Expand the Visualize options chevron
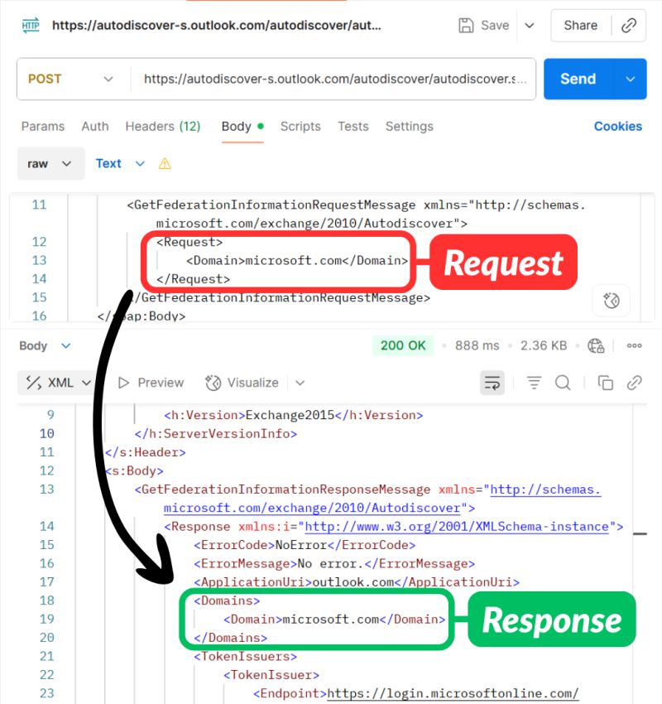This screenshot has width=662, height=704. click(x=300, y=383)
